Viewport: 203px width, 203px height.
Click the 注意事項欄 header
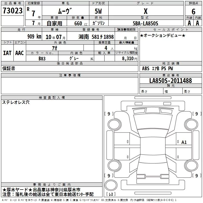(70, 75)
